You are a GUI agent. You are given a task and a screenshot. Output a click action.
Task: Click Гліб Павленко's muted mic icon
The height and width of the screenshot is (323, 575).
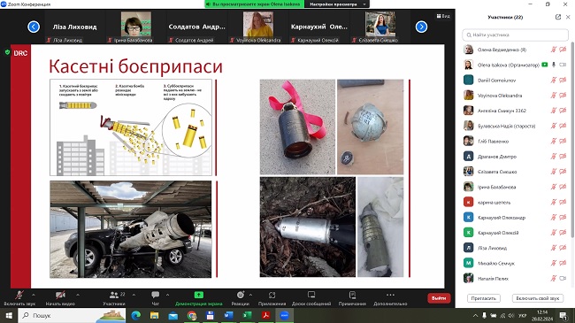coord(554,141)
